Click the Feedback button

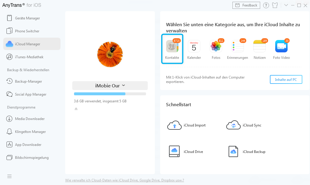pos(246,5)
